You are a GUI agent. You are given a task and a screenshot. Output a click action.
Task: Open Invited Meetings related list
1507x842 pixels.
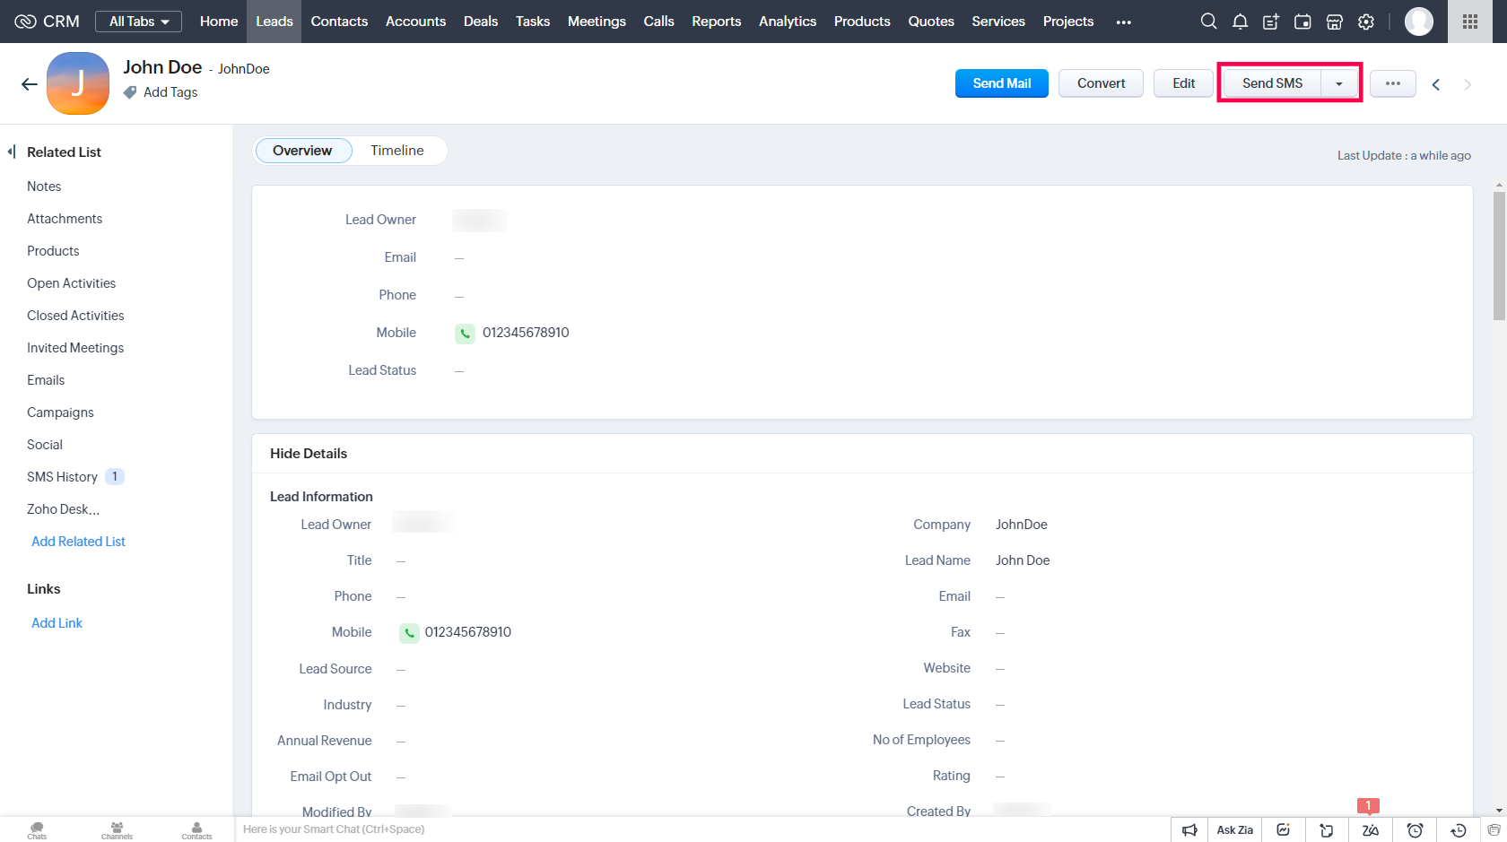(x=75, y=348)
